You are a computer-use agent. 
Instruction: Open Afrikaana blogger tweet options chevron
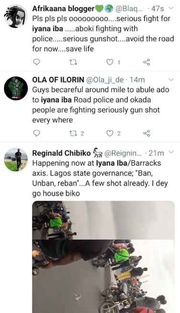coord(171,8)
